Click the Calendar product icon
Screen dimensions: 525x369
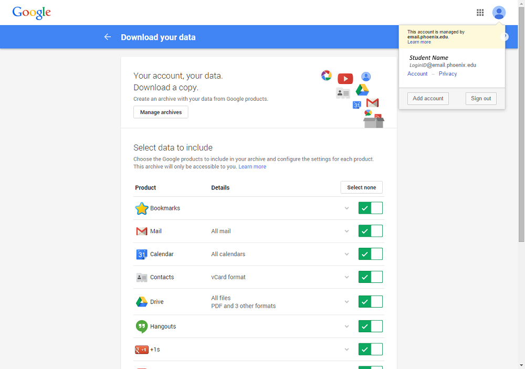pos(141,254)
